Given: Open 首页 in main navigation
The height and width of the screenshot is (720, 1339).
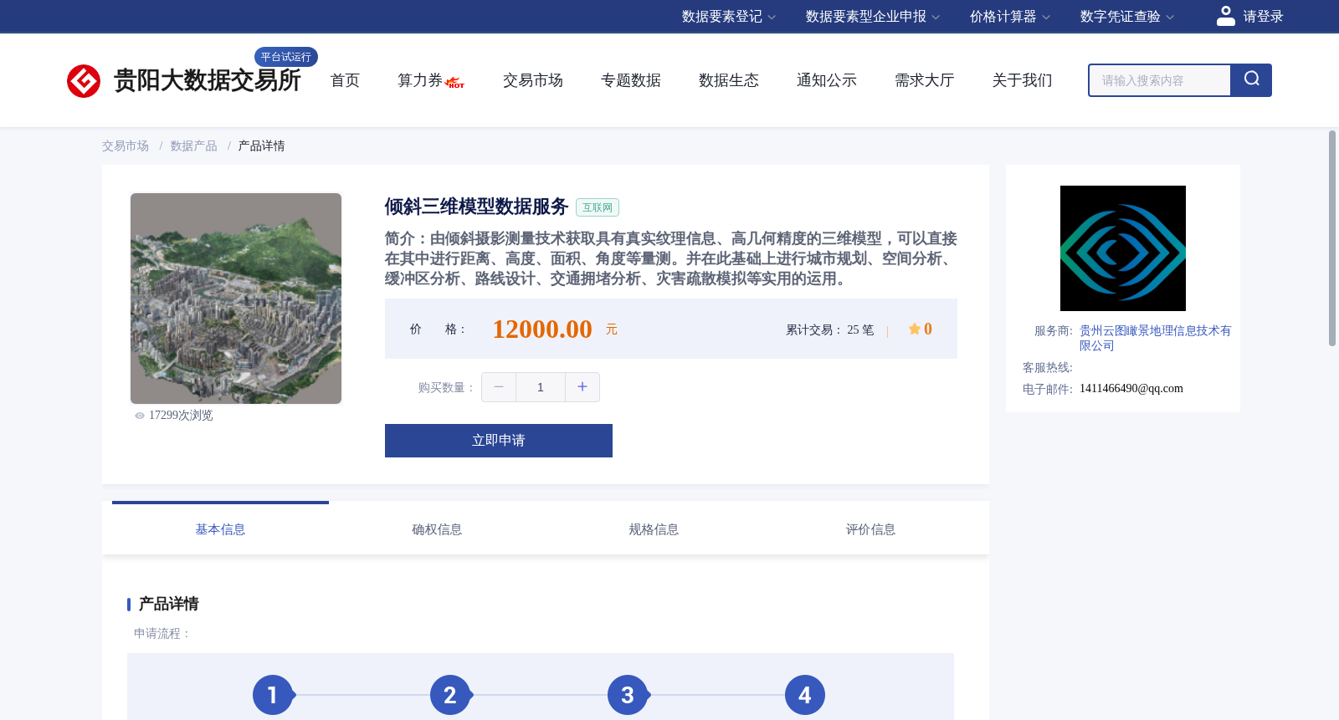Looking at the screenshot, I should 345,80.
